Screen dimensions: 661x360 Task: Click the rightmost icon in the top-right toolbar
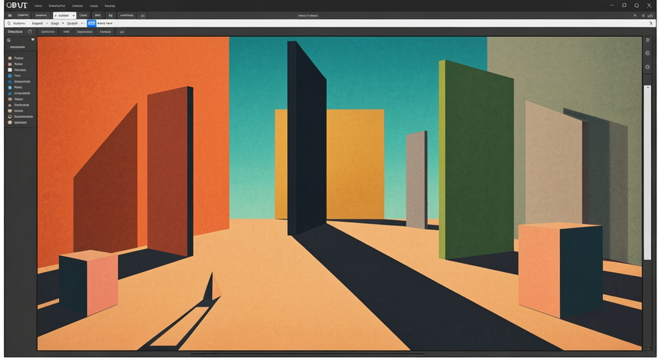(650, 15)
